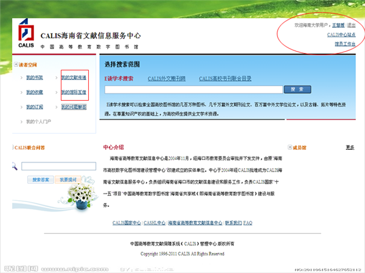Image resolution: width=365 pixels, height=273 pixels.
Task: Open the 更多 link next to 成员馆
Action: [x=350, y=147]
